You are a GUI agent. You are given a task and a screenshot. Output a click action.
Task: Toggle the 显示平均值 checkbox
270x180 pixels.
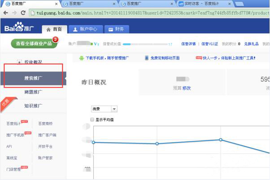pyautogui.click(x=92, y=119)
